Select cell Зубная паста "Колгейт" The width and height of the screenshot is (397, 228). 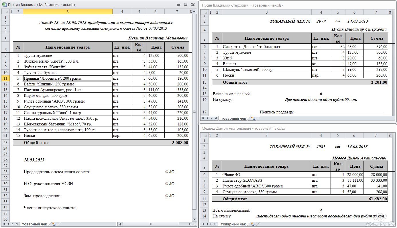[x=68, y=67]
